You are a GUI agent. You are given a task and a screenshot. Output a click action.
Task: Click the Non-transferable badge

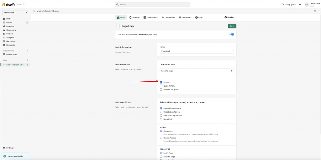click(x=16, y=156)
